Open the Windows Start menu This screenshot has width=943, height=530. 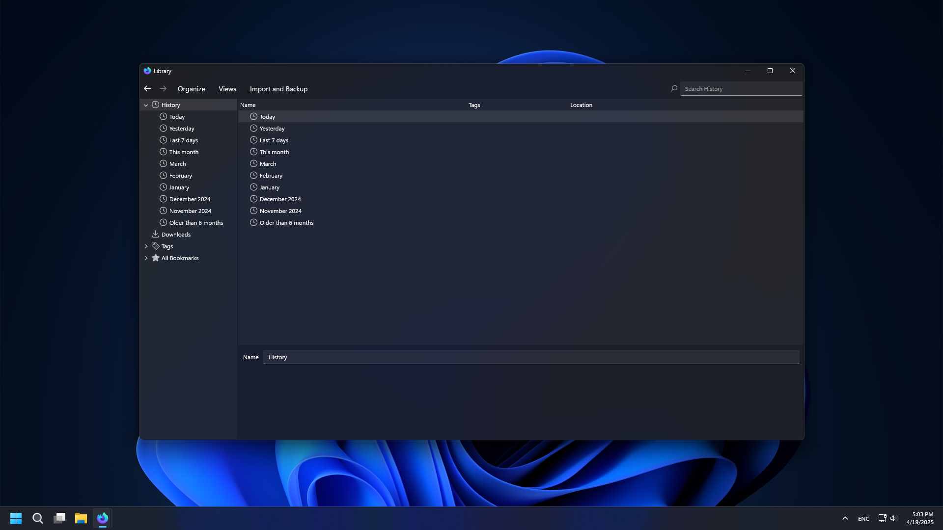16,518
